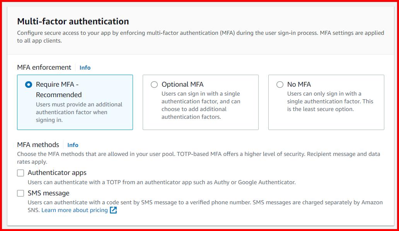Choose the Optional MFA radio button
The image size is (399, 231).
click(x=154, y=85)
